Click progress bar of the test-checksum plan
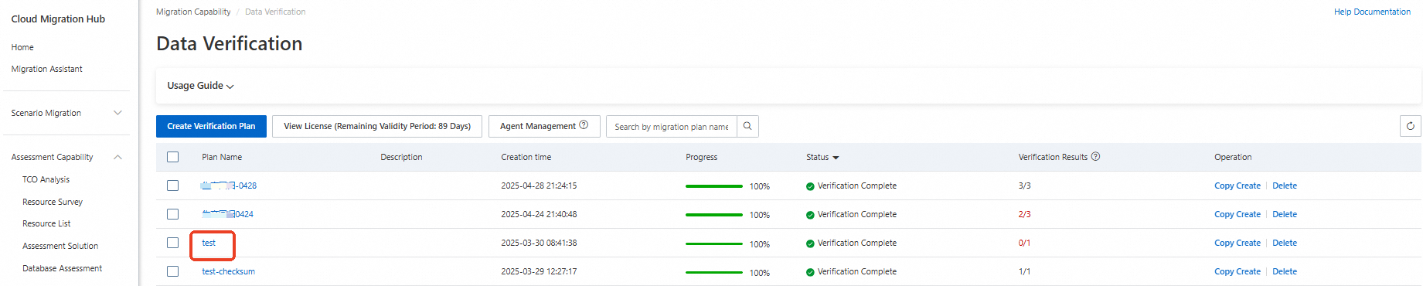 pos(713,272)
